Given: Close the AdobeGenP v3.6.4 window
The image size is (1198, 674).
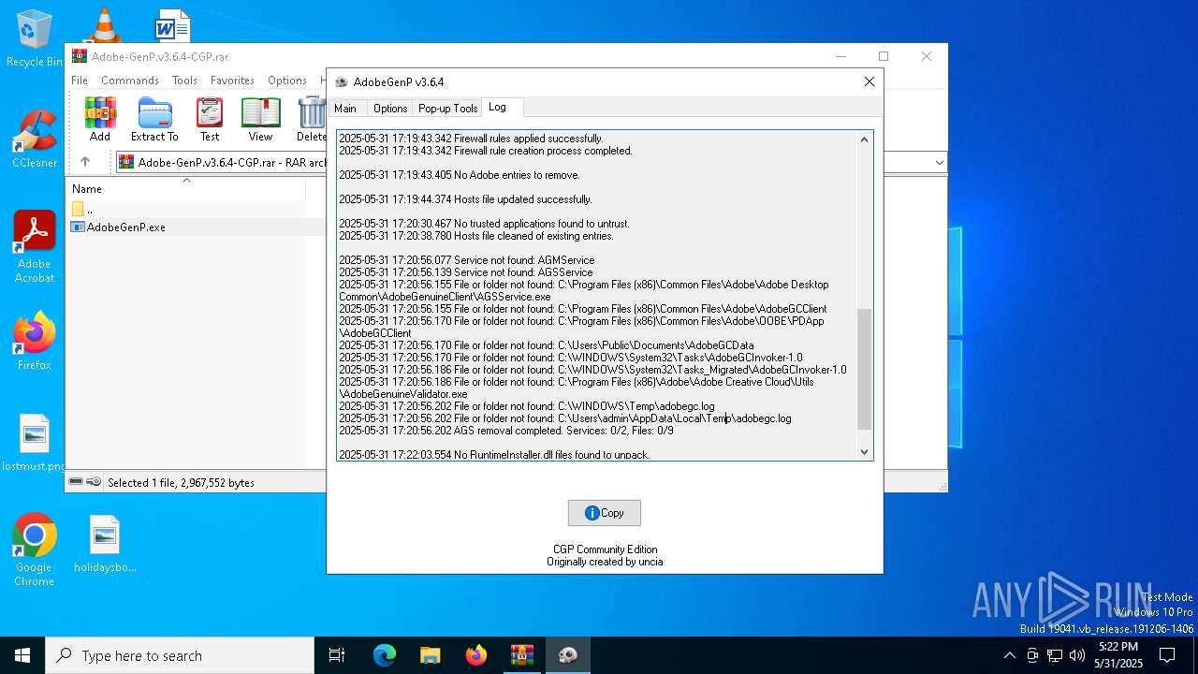Looking at the screenshot, I should (x=869, y=81).
